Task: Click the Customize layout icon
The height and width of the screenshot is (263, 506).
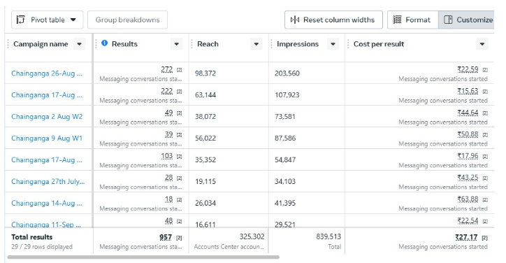Action: click(448, 20)
